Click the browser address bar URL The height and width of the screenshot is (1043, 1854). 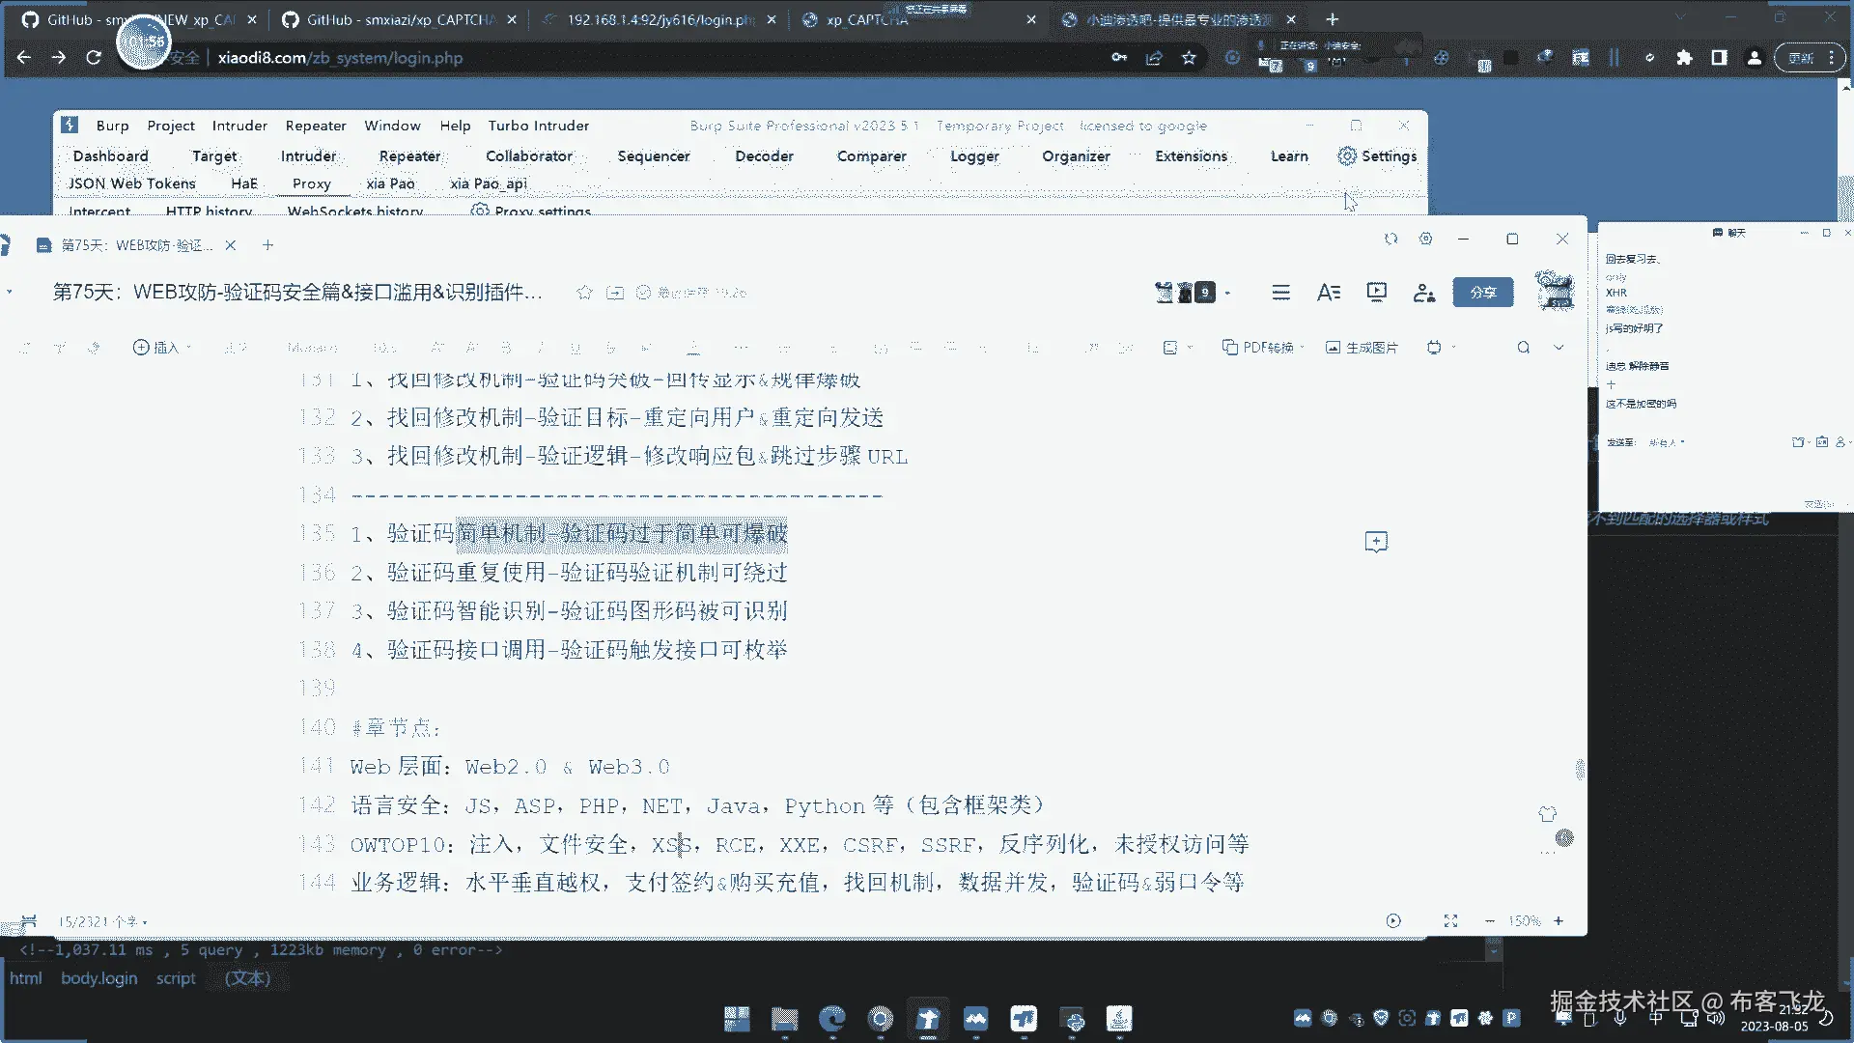point(340,58)
